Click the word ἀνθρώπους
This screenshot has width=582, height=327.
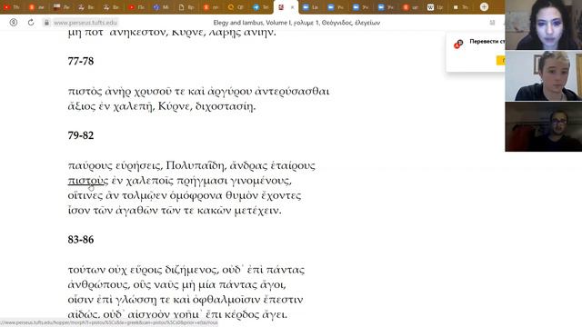(x=99, y=284)
